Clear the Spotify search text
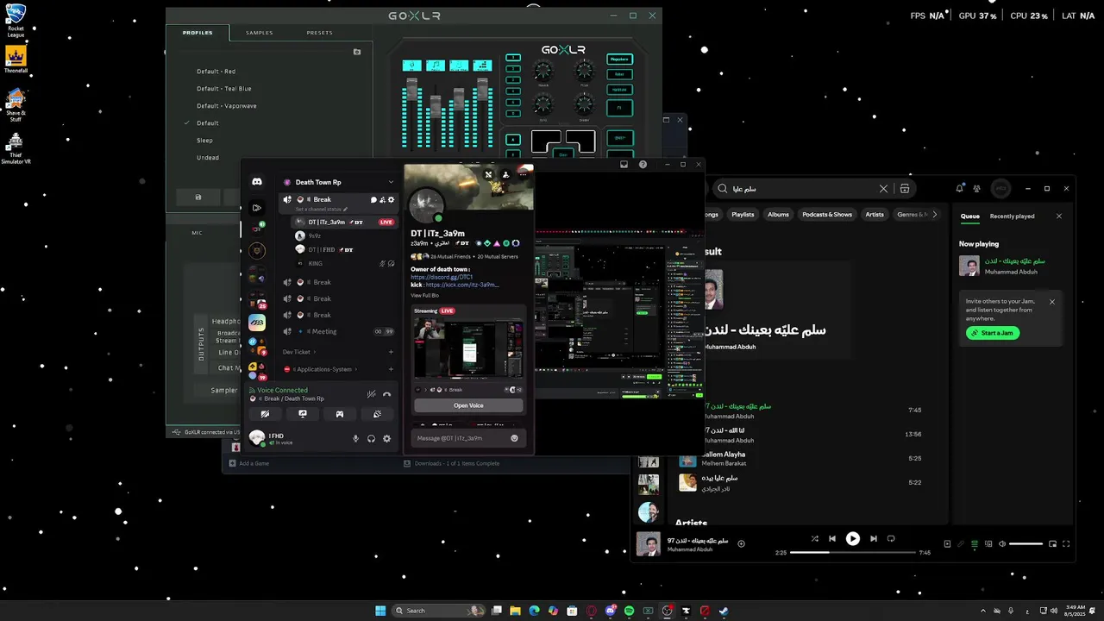 point(883,189)
